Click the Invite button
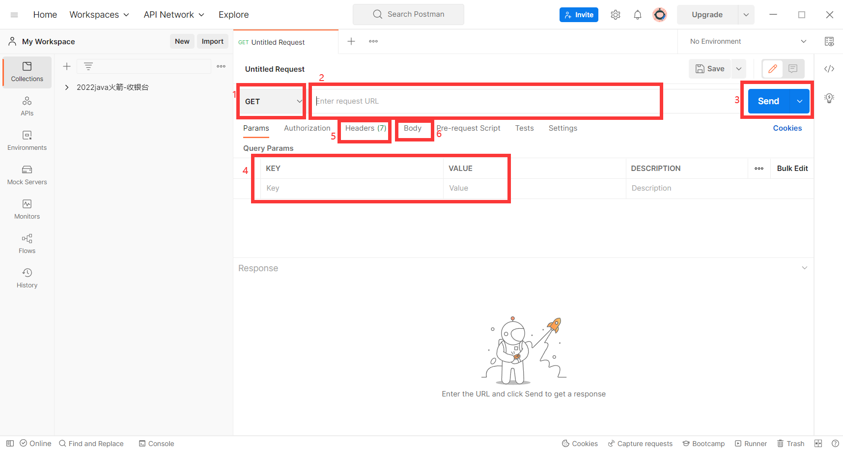The image size is (843, 450). click(x=579, y=15)
